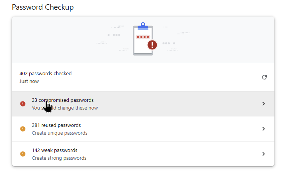Image resolution: width=286 pixels, height=174 pixels.
Task: Click the blue clip atop the clipboard graphic
Action: 143,26
